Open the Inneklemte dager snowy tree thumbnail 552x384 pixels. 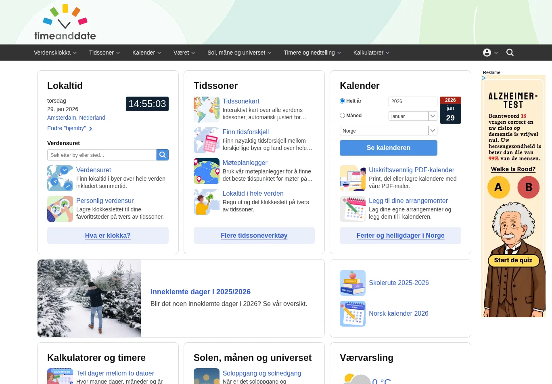(89, 298)
